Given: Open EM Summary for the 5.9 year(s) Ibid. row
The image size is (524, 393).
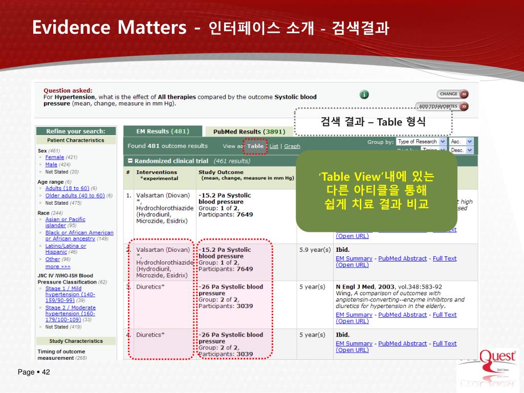Looking at the screenshot, I should tap(354, 258).
